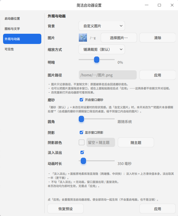Open the 可见性 settings page
178x216 pixels.
22,49
